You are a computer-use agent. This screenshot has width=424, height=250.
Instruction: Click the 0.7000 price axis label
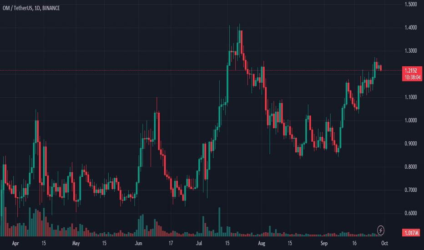[x=411, y=190]
